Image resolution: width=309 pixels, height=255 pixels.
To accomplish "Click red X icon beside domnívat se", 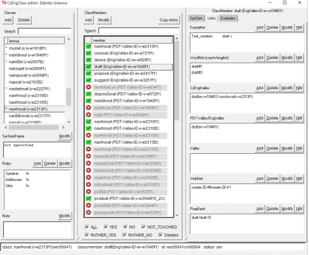I will (88, 87).
